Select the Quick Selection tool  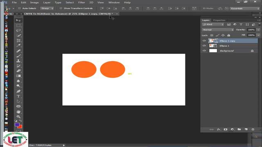click(18, 36)
